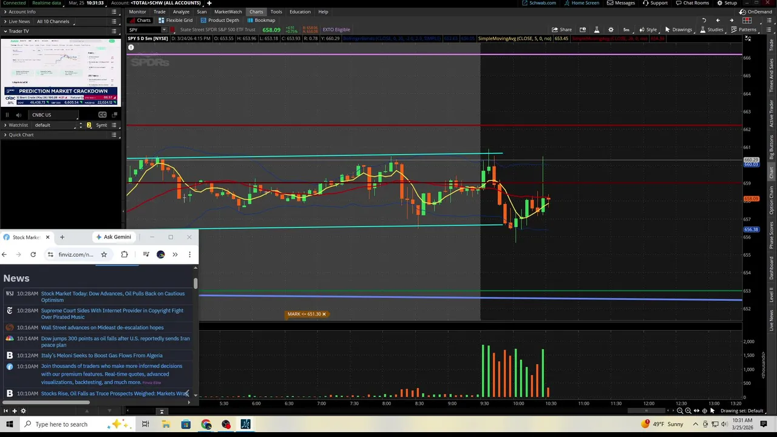
Task: Open the Dashboard side panel
Action: [x=772, y=268]
